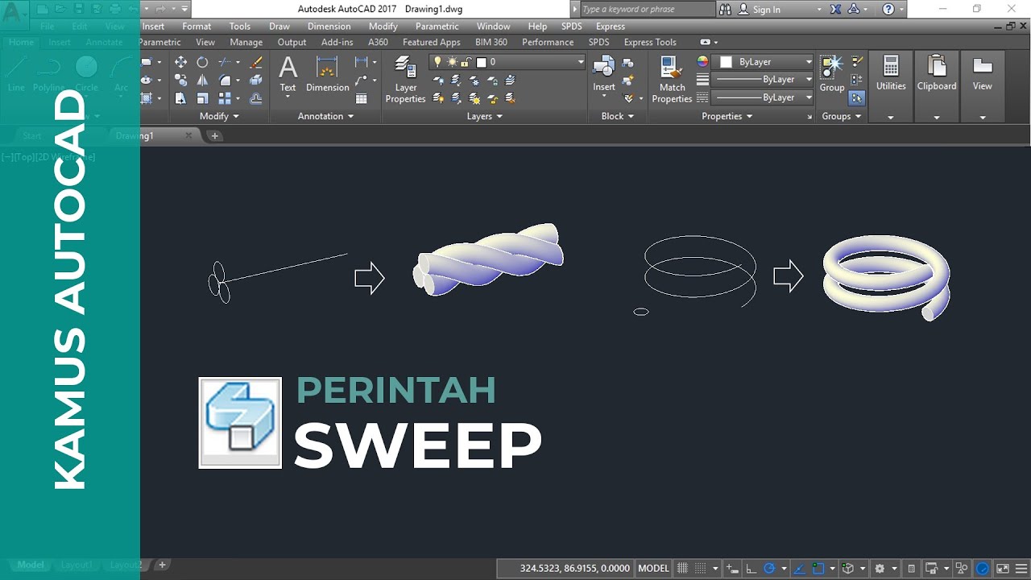Add new drawing tab with plus
Screen dimensions: 1031x580
[x=215, y=136]
